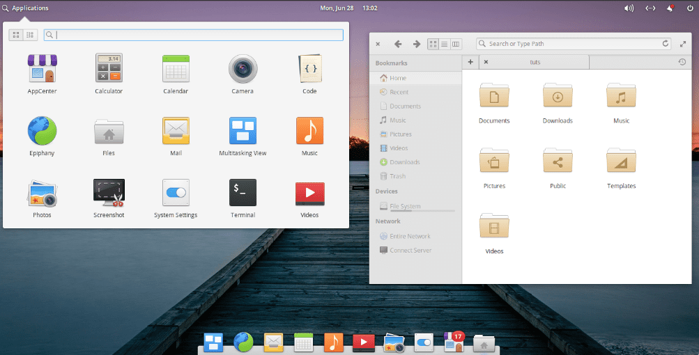This screenshot has width=699, height=355.
Task: Collapse the Devices section header
Action: tap(387, 191)
